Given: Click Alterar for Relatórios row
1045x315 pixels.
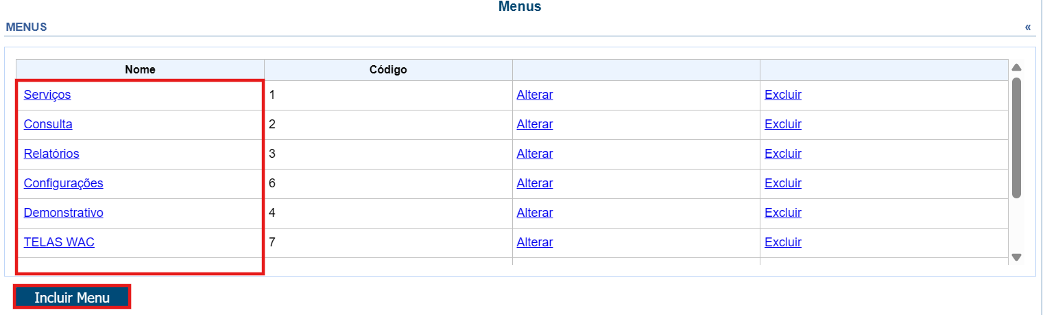Looking at the screenshot, I should pos(535,154).
